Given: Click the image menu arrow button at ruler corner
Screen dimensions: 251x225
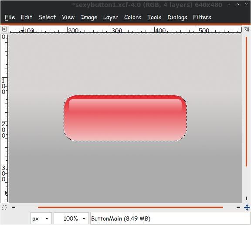Looking at the screenshot, I should click(4, 29).
